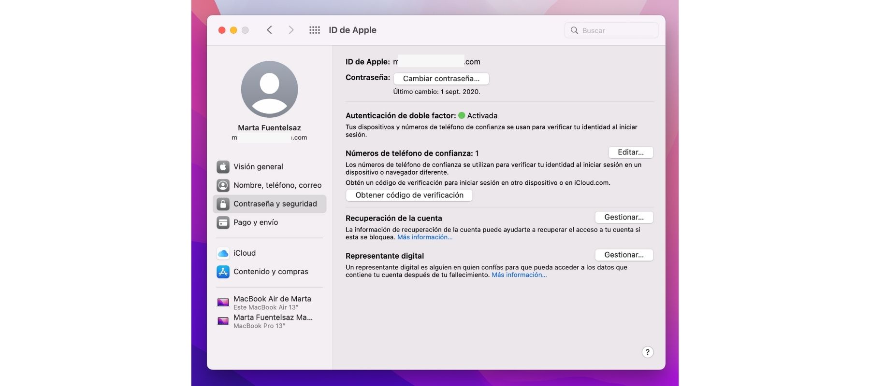Click the App Store icon for Contenido y compras
The width and height of the screenshot is (870, 386).
223,272
